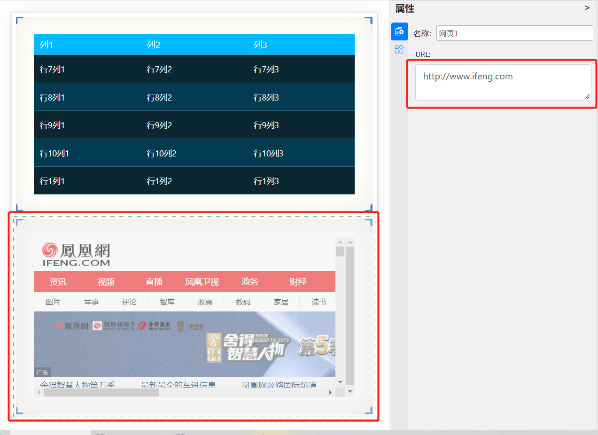This screenshot has width=598, height=435.
Task: Click the inner vertical scrollbar down arrow
Action: tap(341, 382)
